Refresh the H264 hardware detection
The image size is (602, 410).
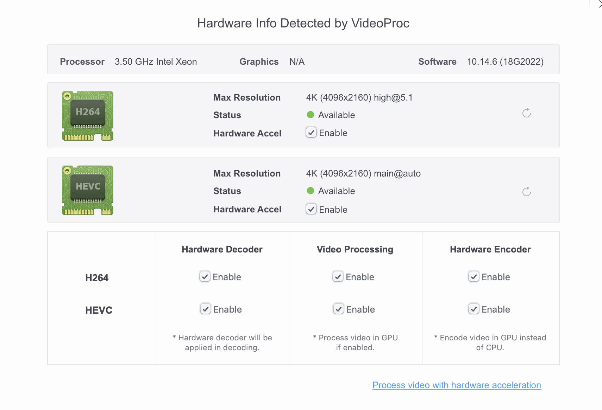tap(526, 113)
